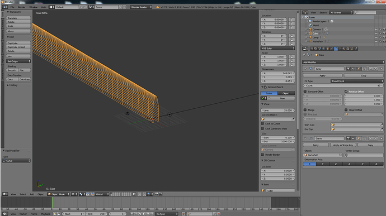Click the Grease Pencil draw pencil icon
The width and height of the screenshot is (386, 216).
(263, 98)
